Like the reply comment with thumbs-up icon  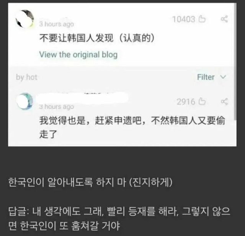pos(202,102)
